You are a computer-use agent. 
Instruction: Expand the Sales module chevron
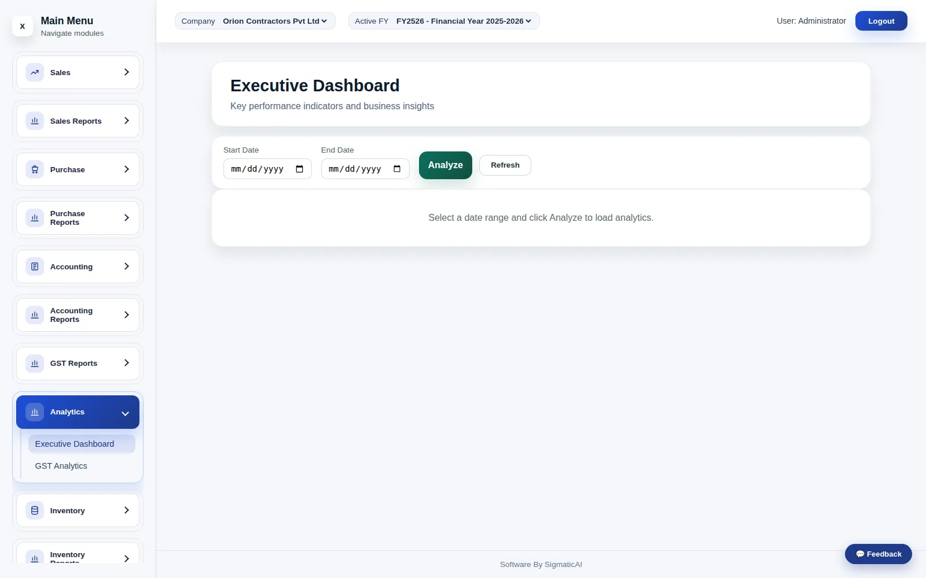coord(126,72)
